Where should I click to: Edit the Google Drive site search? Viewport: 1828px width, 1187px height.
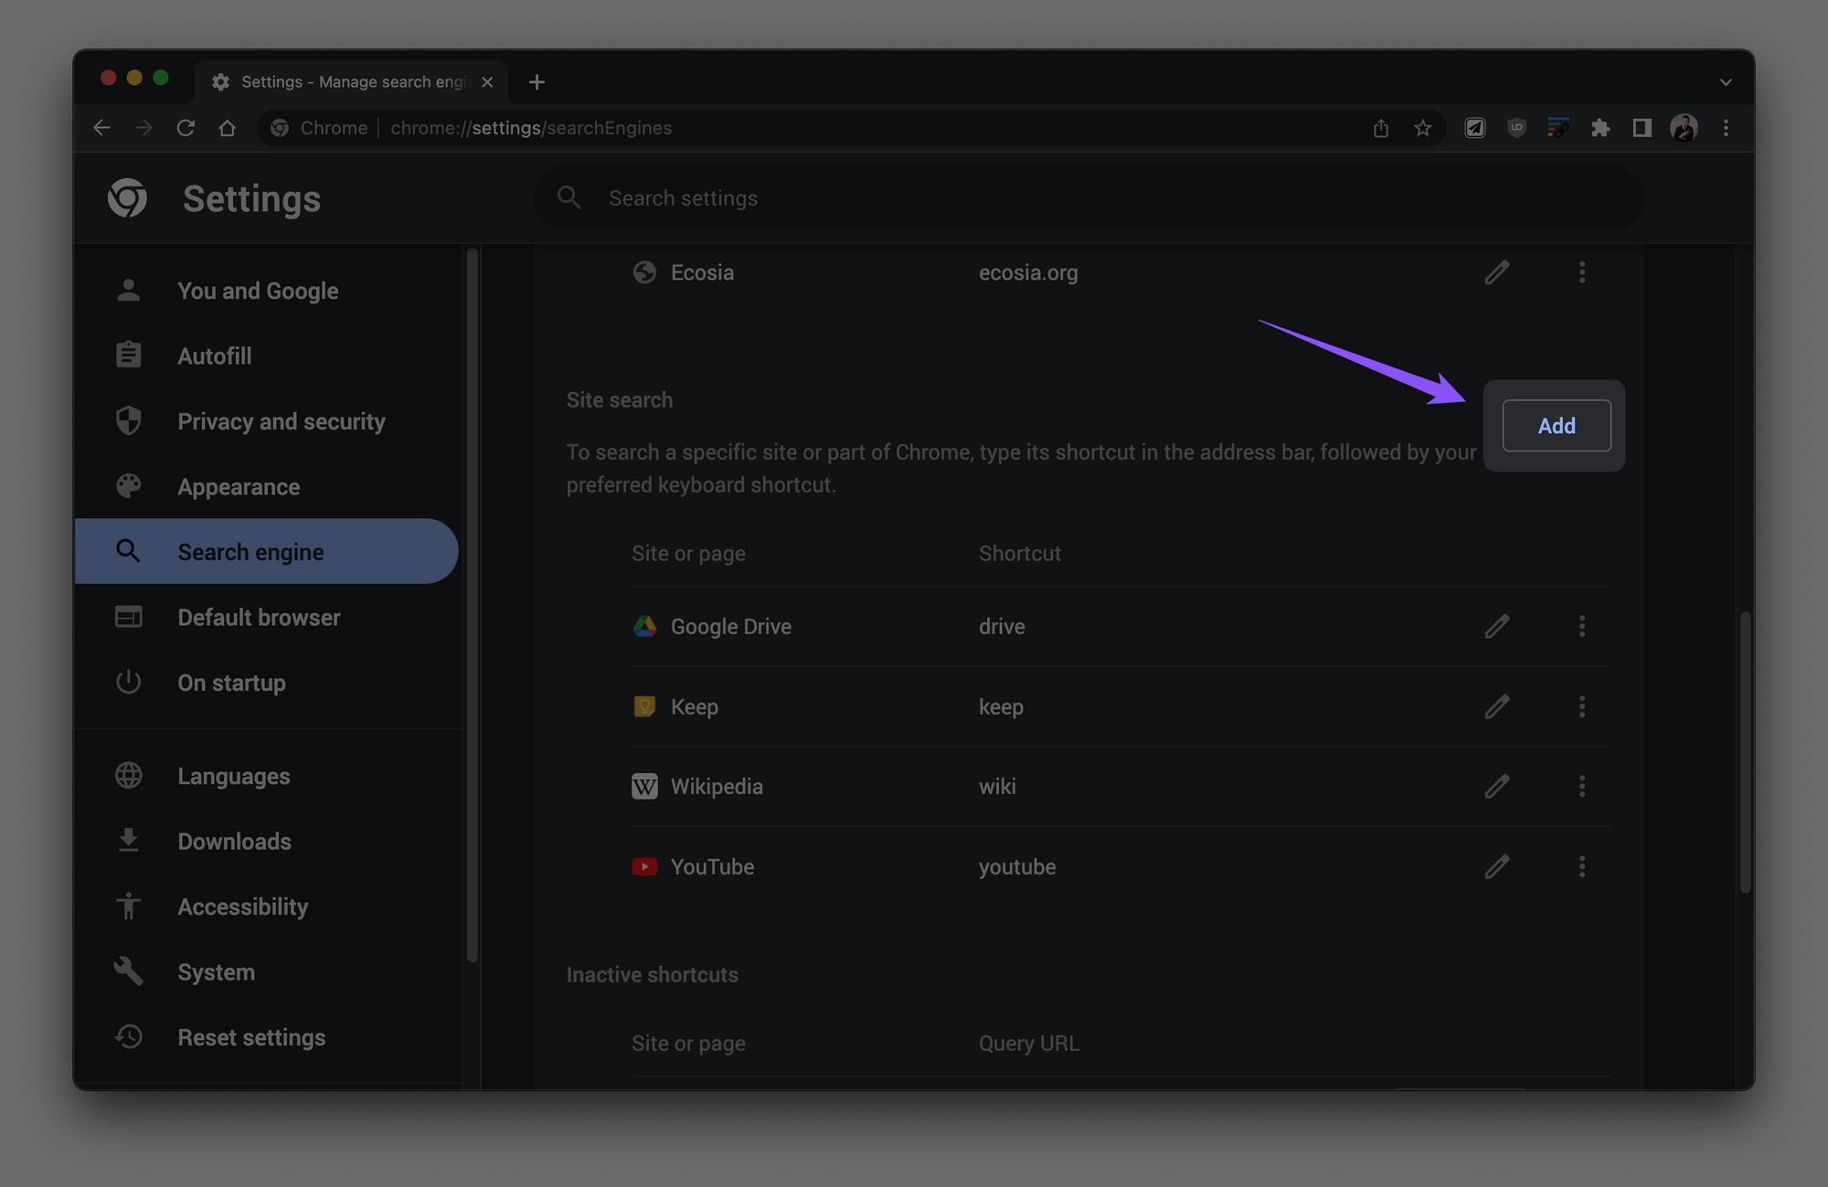pos(1496,626)
